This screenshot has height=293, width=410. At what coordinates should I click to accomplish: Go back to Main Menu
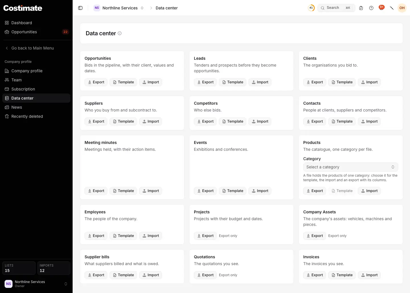pyautogui.click(x=36, y=48)
